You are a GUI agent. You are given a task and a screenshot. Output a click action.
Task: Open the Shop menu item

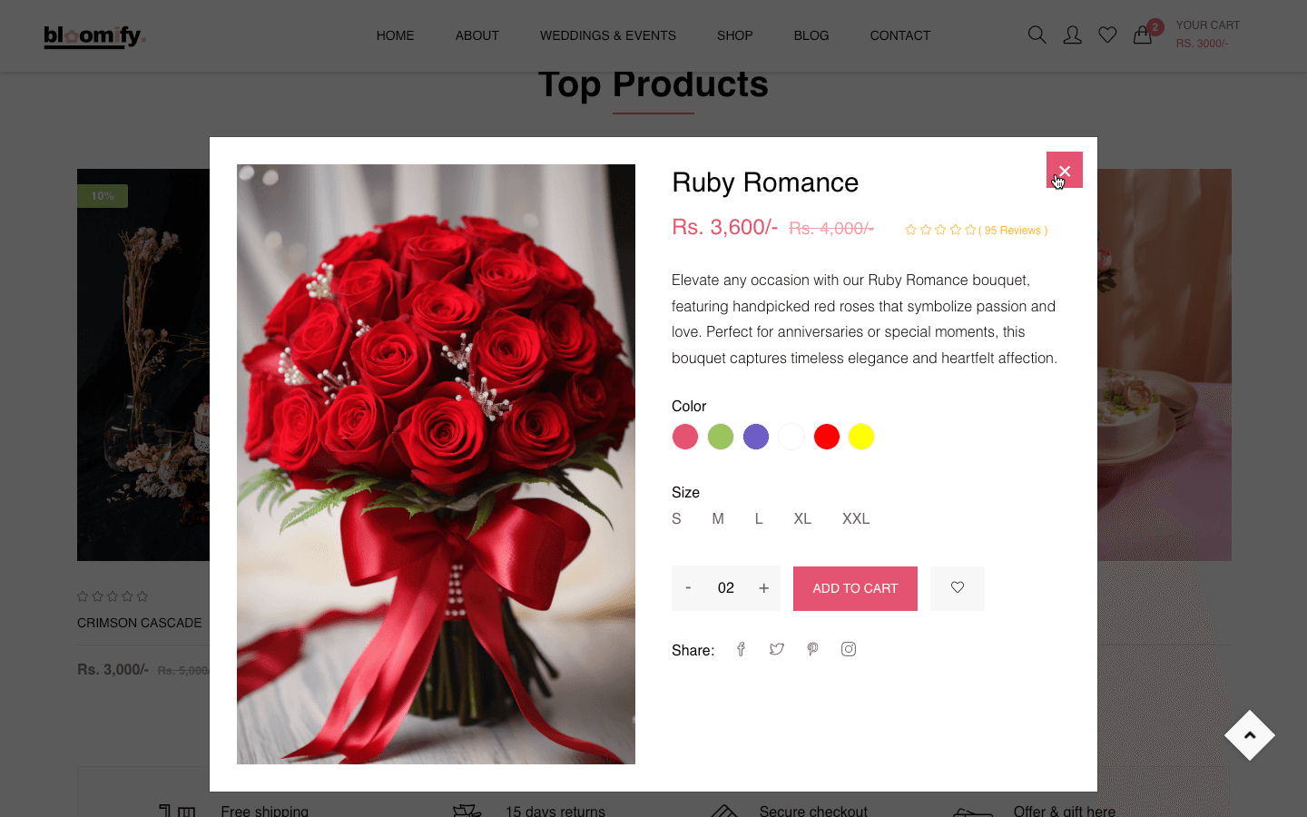[734, 35]
